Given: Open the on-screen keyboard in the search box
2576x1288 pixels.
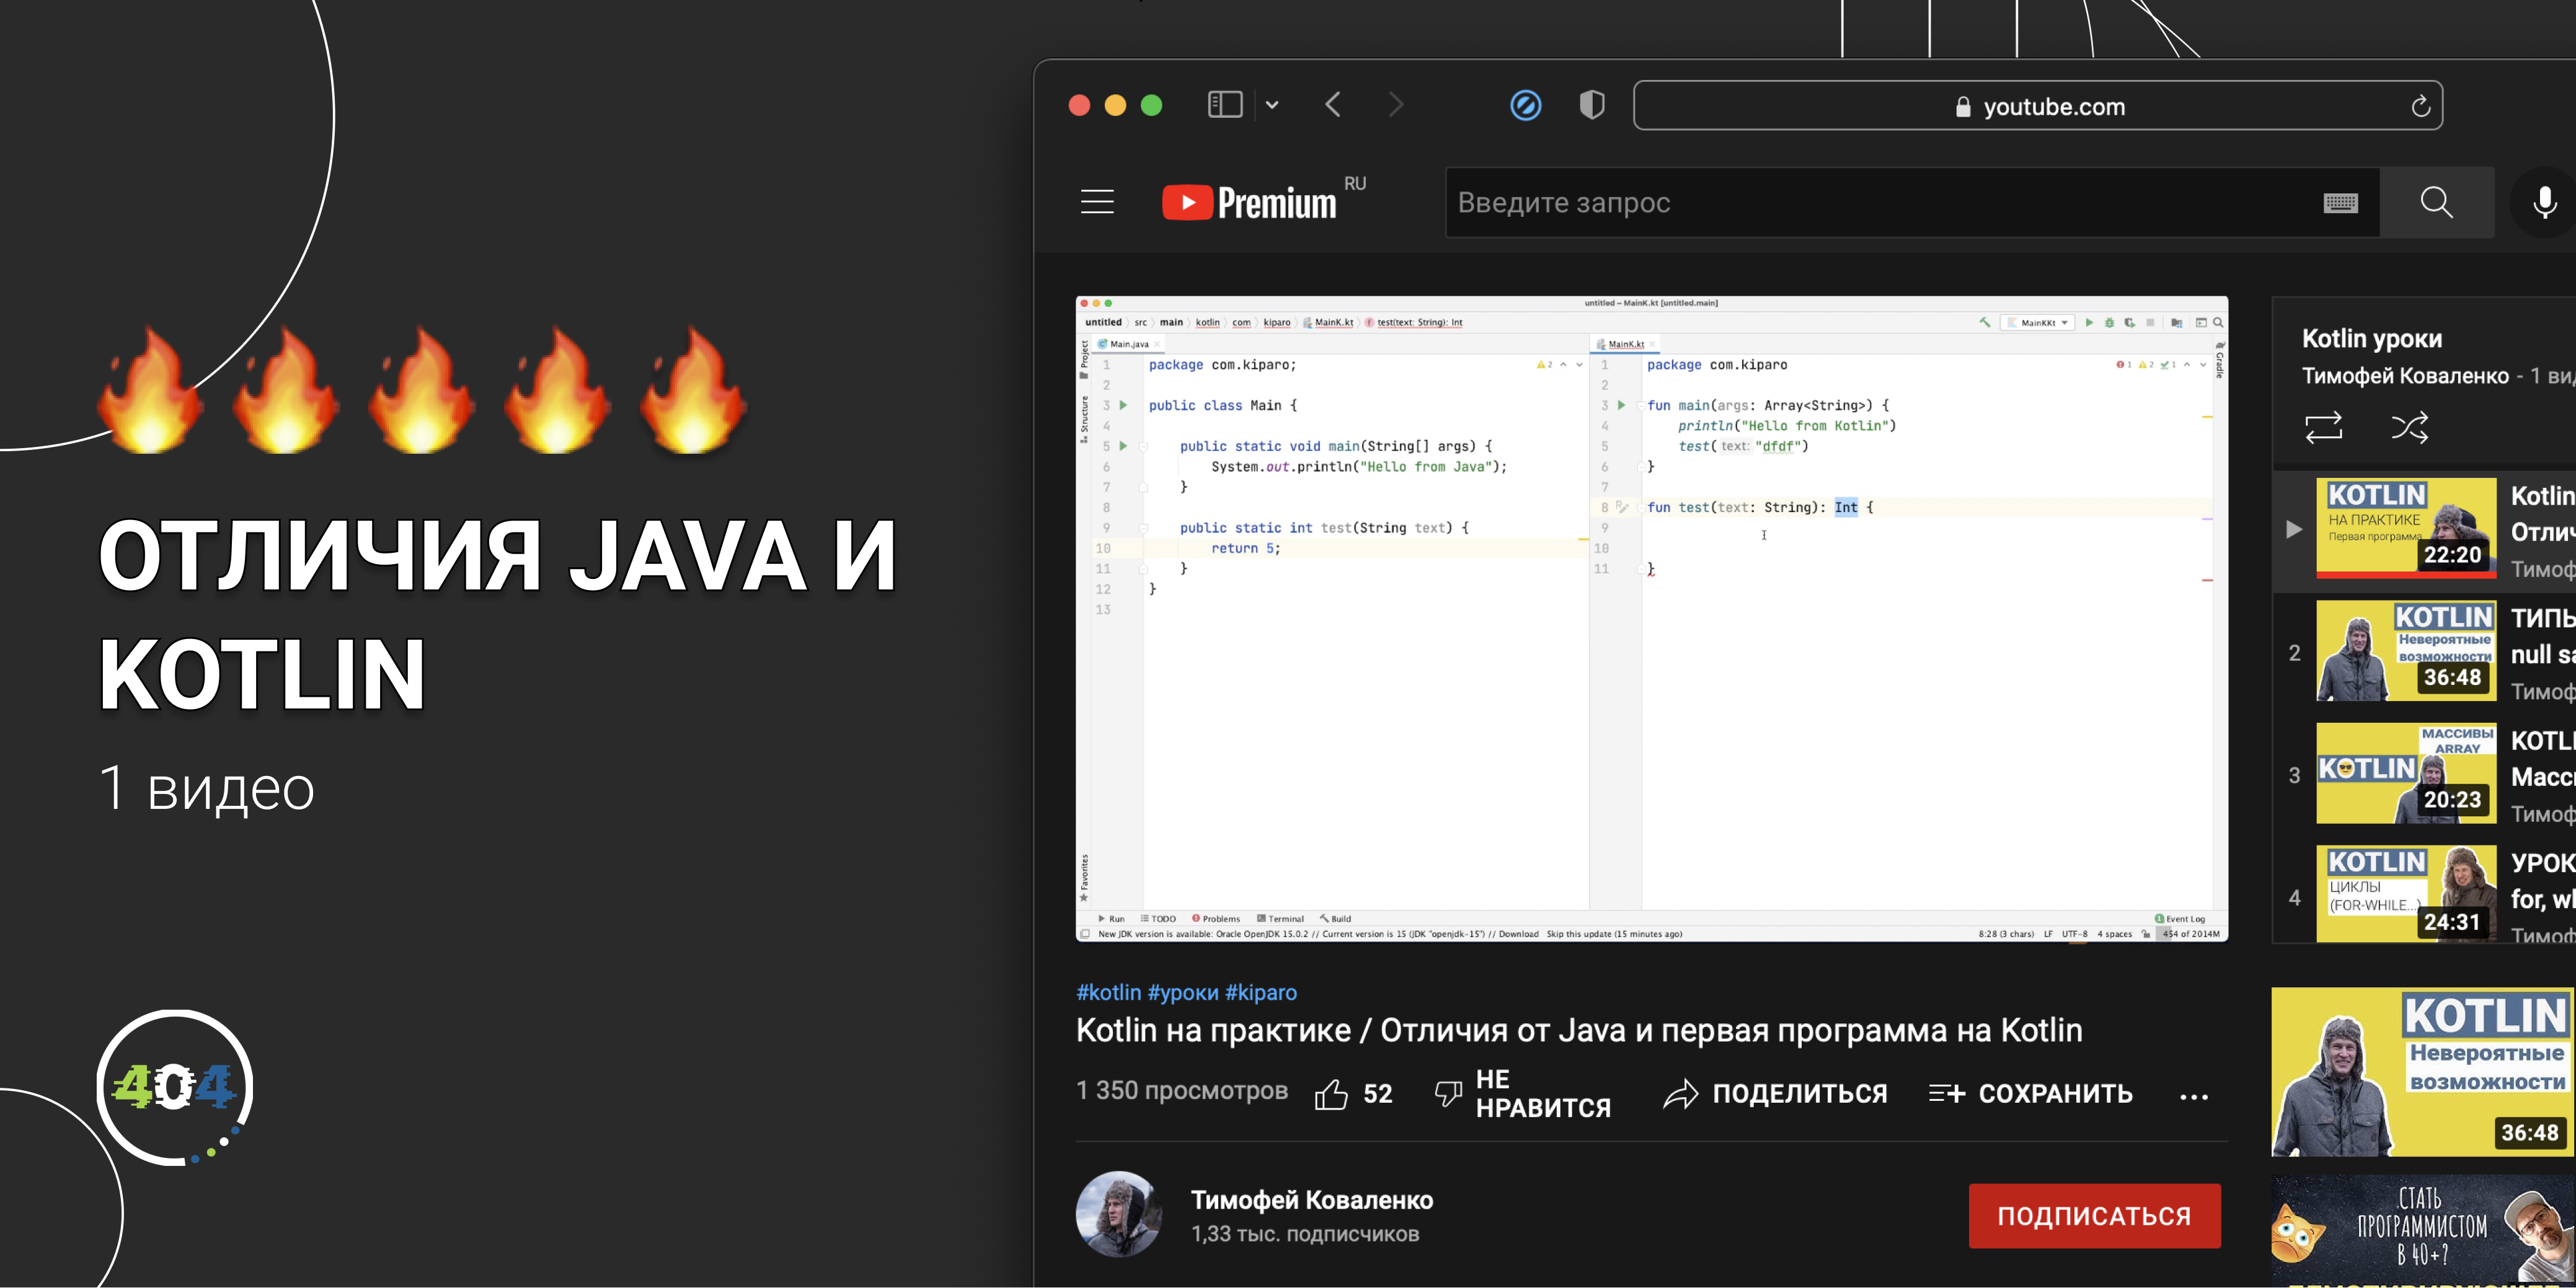Looking at the screenshot, I should tap(2341, 203).
